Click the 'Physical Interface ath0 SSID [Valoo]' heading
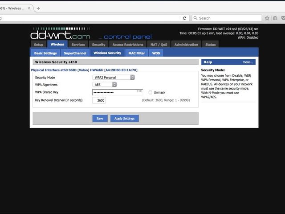The height and width of the screenshot is (214, 285). point(84,70)
